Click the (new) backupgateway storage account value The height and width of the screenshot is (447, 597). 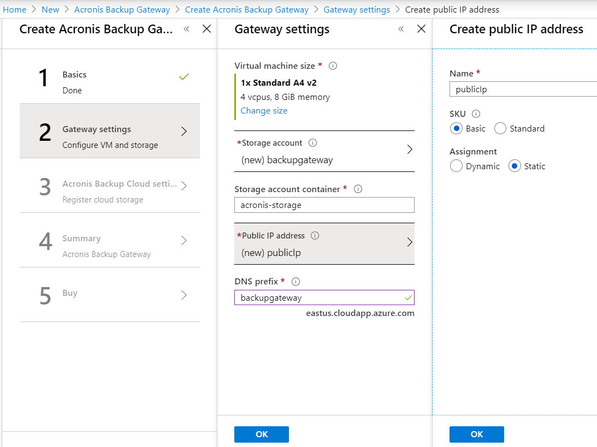[287, 160]
